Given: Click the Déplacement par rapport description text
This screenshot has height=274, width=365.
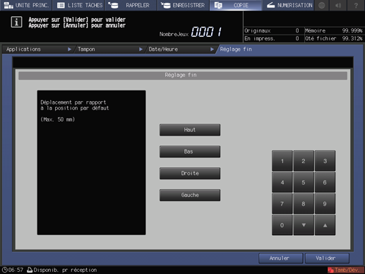Looking at the screenshot, I should (75, 105).
